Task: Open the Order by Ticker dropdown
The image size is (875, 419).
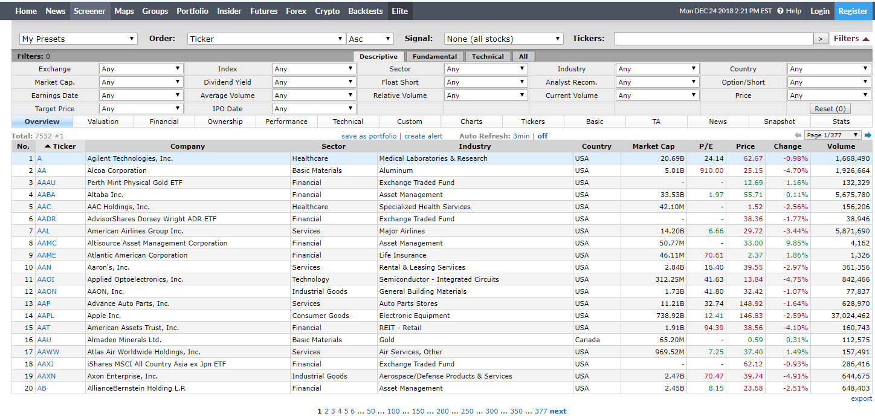Action: (x=266, y=39)
